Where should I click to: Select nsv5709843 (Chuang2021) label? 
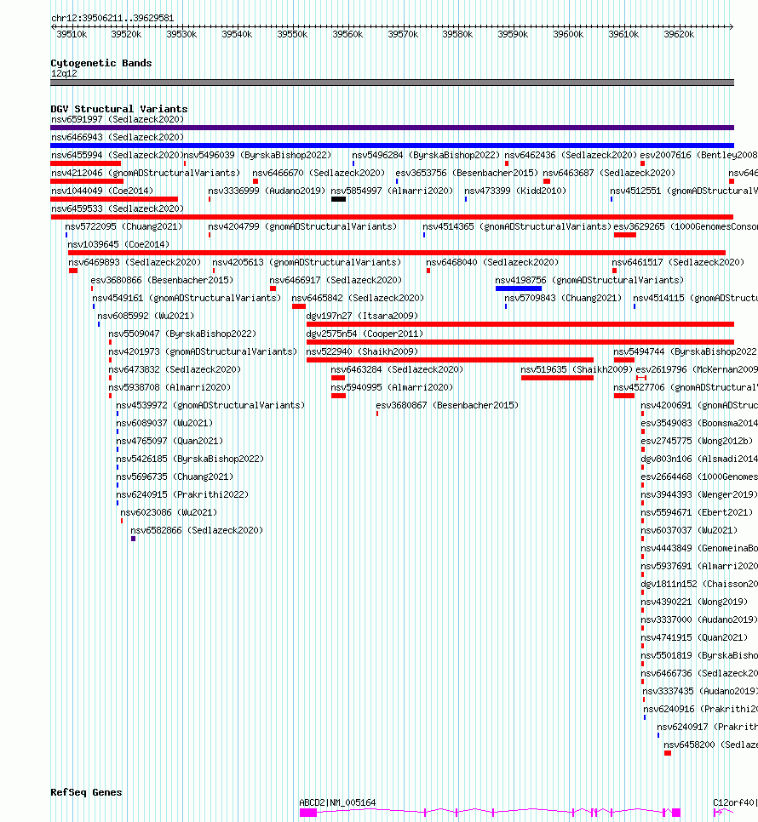pos(563,298)
